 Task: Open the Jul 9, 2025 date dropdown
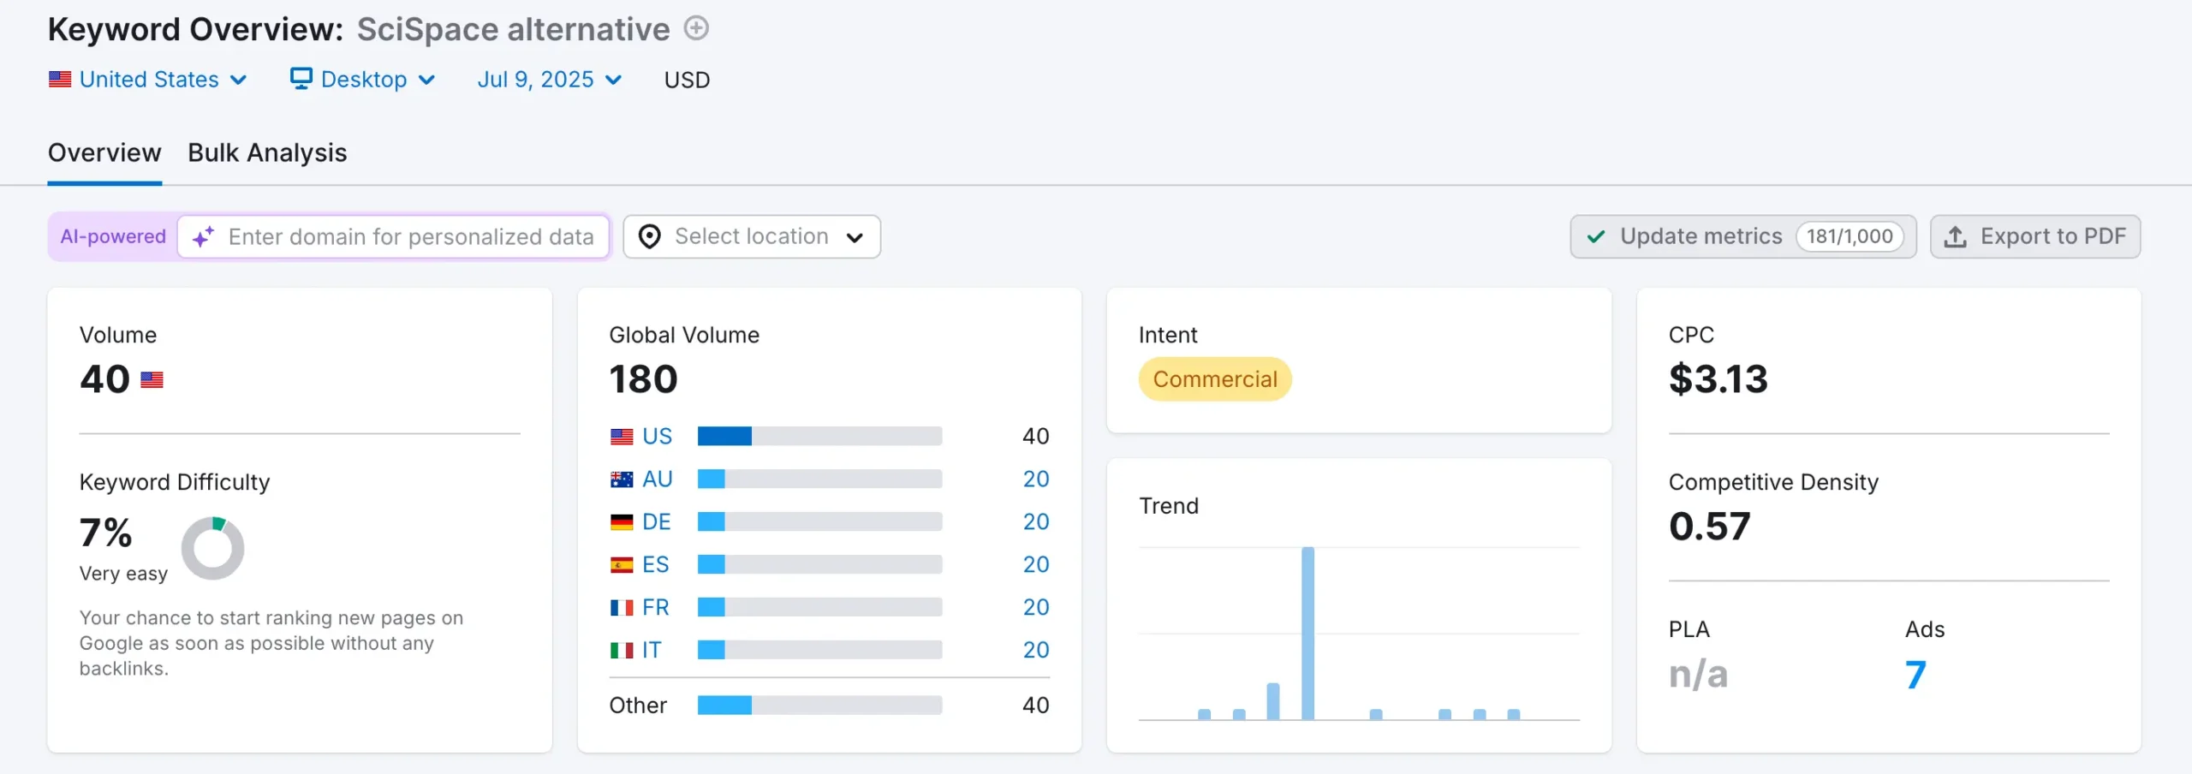point(549,80)
